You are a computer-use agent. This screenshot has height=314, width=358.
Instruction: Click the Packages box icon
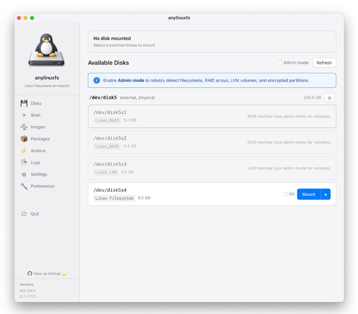click(24, 139)
